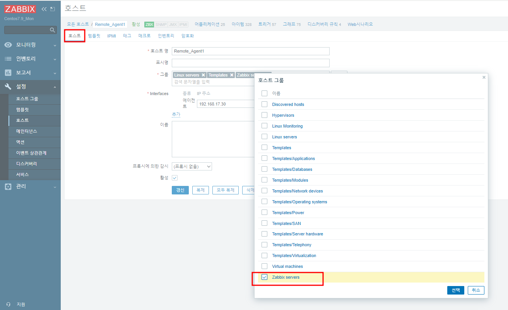508x310 pixels.
Task: Open the 프록시에 의한 감시 dropdown
Action: coord(192,167)
